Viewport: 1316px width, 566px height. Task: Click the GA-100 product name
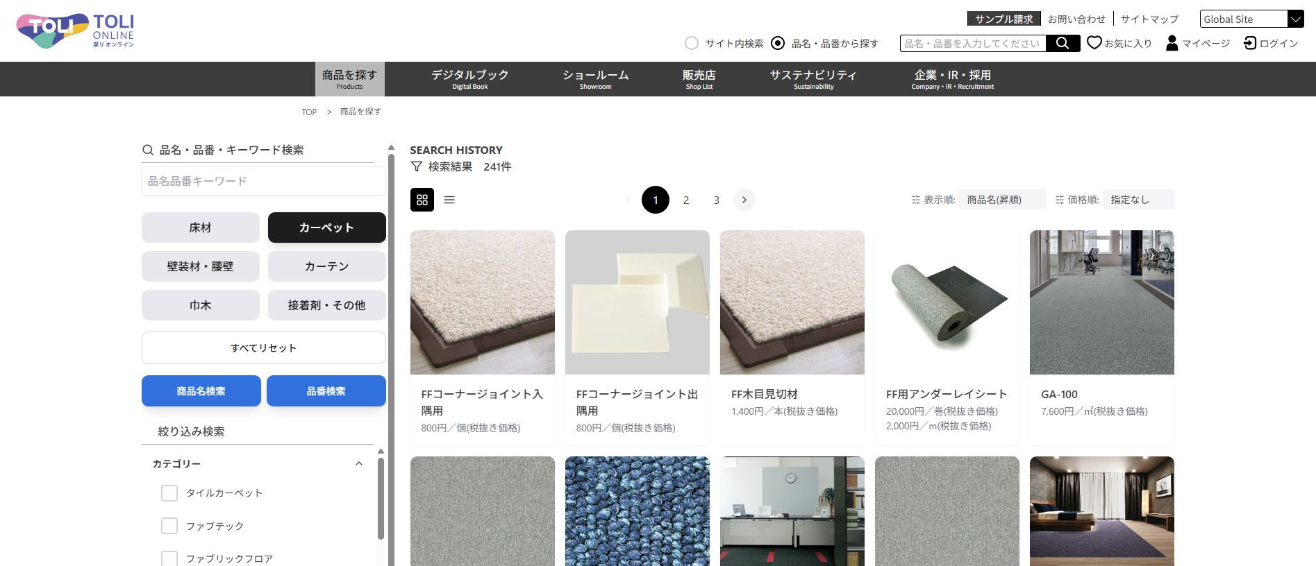(1059, 394)
